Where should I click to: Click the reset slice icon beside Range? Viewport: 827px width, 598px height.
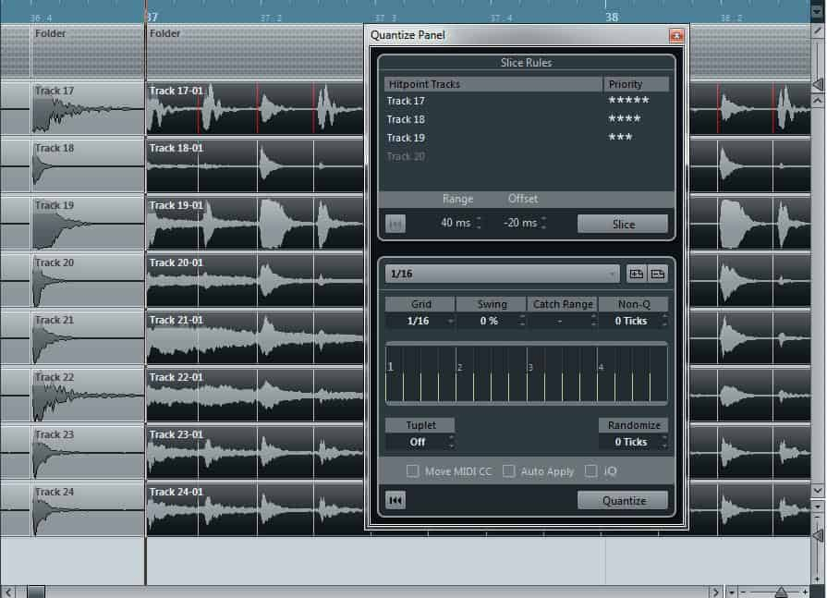point(395,224)
